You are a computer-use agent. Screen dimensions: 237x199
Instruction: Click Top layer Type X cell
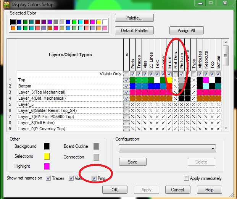pos(193,80)
